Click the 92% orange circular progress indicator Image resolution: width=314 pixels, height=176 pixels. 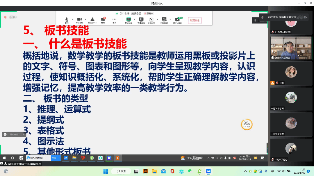247,124
